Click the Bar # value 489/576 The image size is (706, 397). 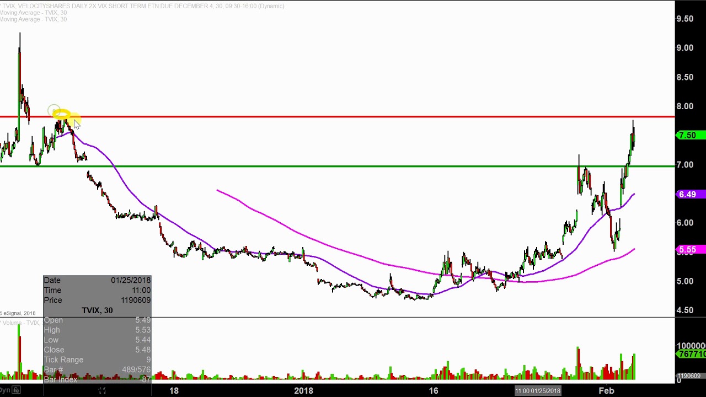[136, 369]
